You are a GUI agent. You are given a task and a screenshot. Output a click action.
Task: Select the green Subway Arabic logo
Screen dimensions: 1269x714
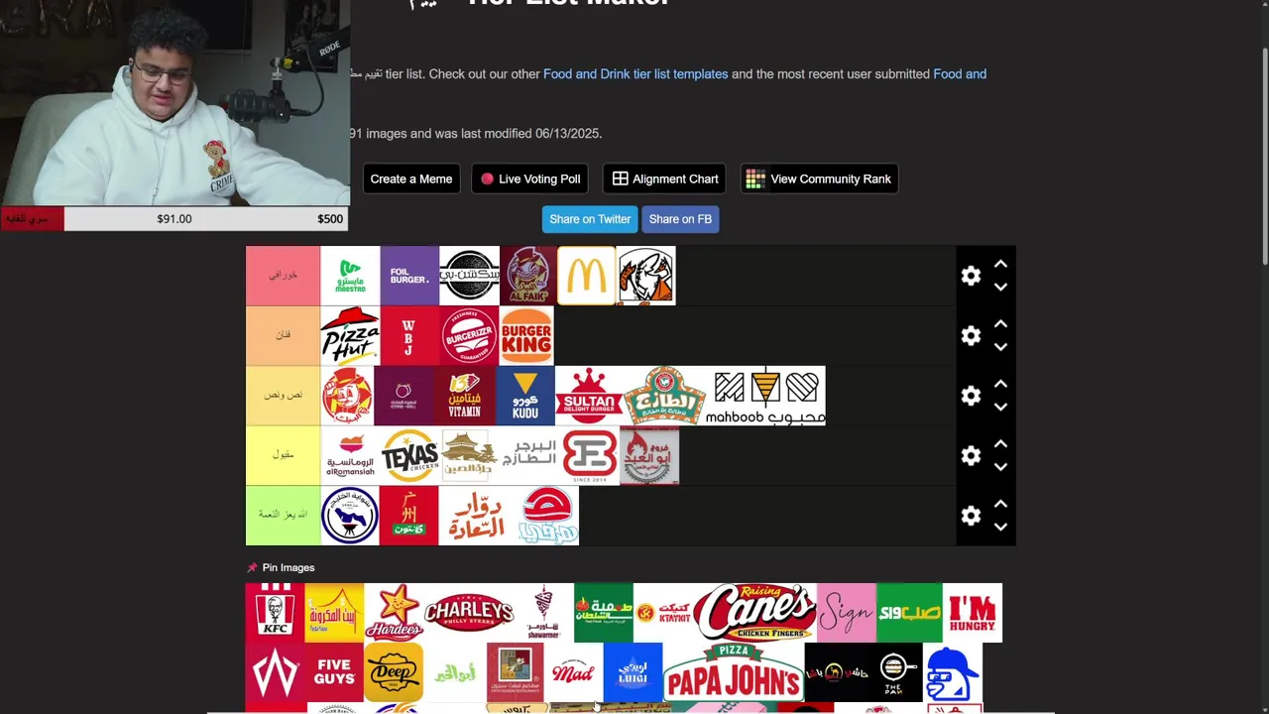tap(909, 613)
